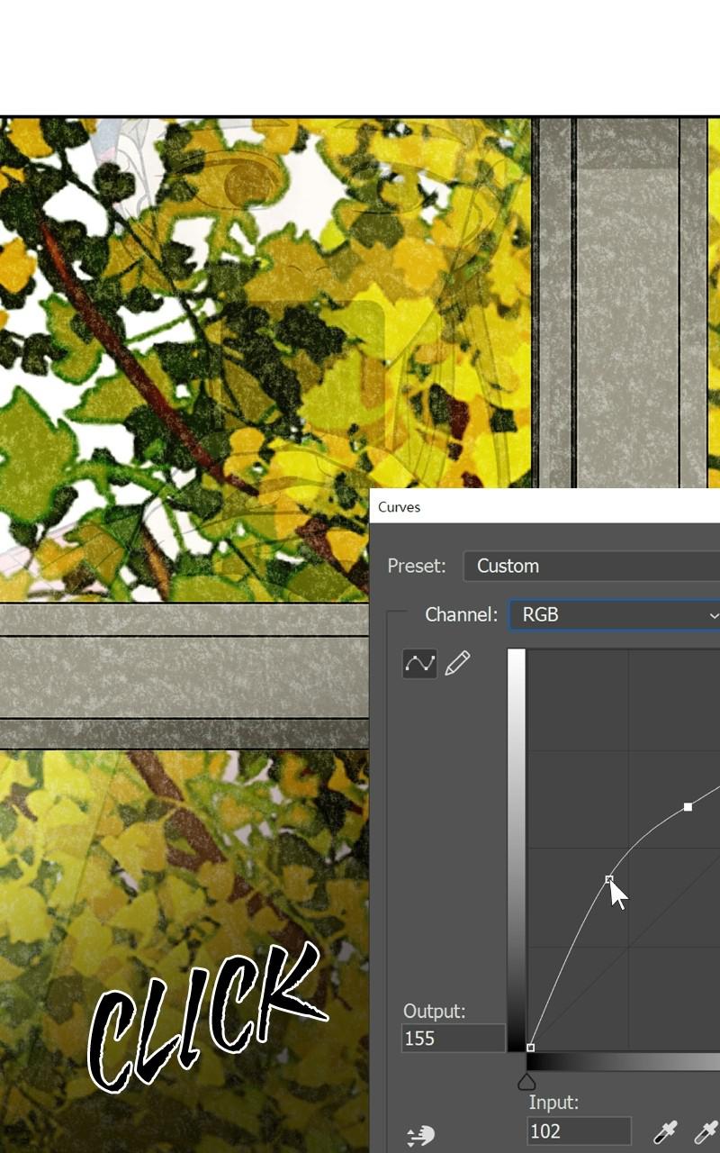Screen dimensions: 720x1153
Task: Click the CLICK text on the canvas
Action: click(x=205, y=1016)
